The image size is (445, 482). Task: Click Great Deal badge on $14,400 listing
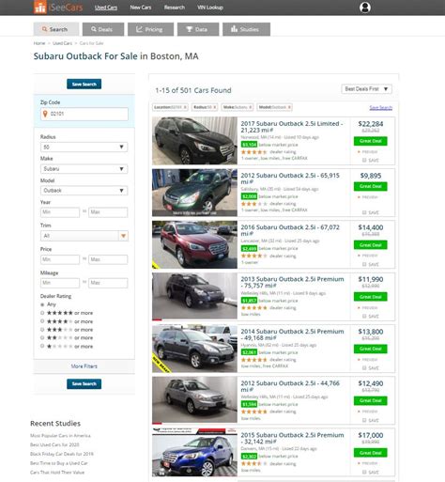pos(371,245)
